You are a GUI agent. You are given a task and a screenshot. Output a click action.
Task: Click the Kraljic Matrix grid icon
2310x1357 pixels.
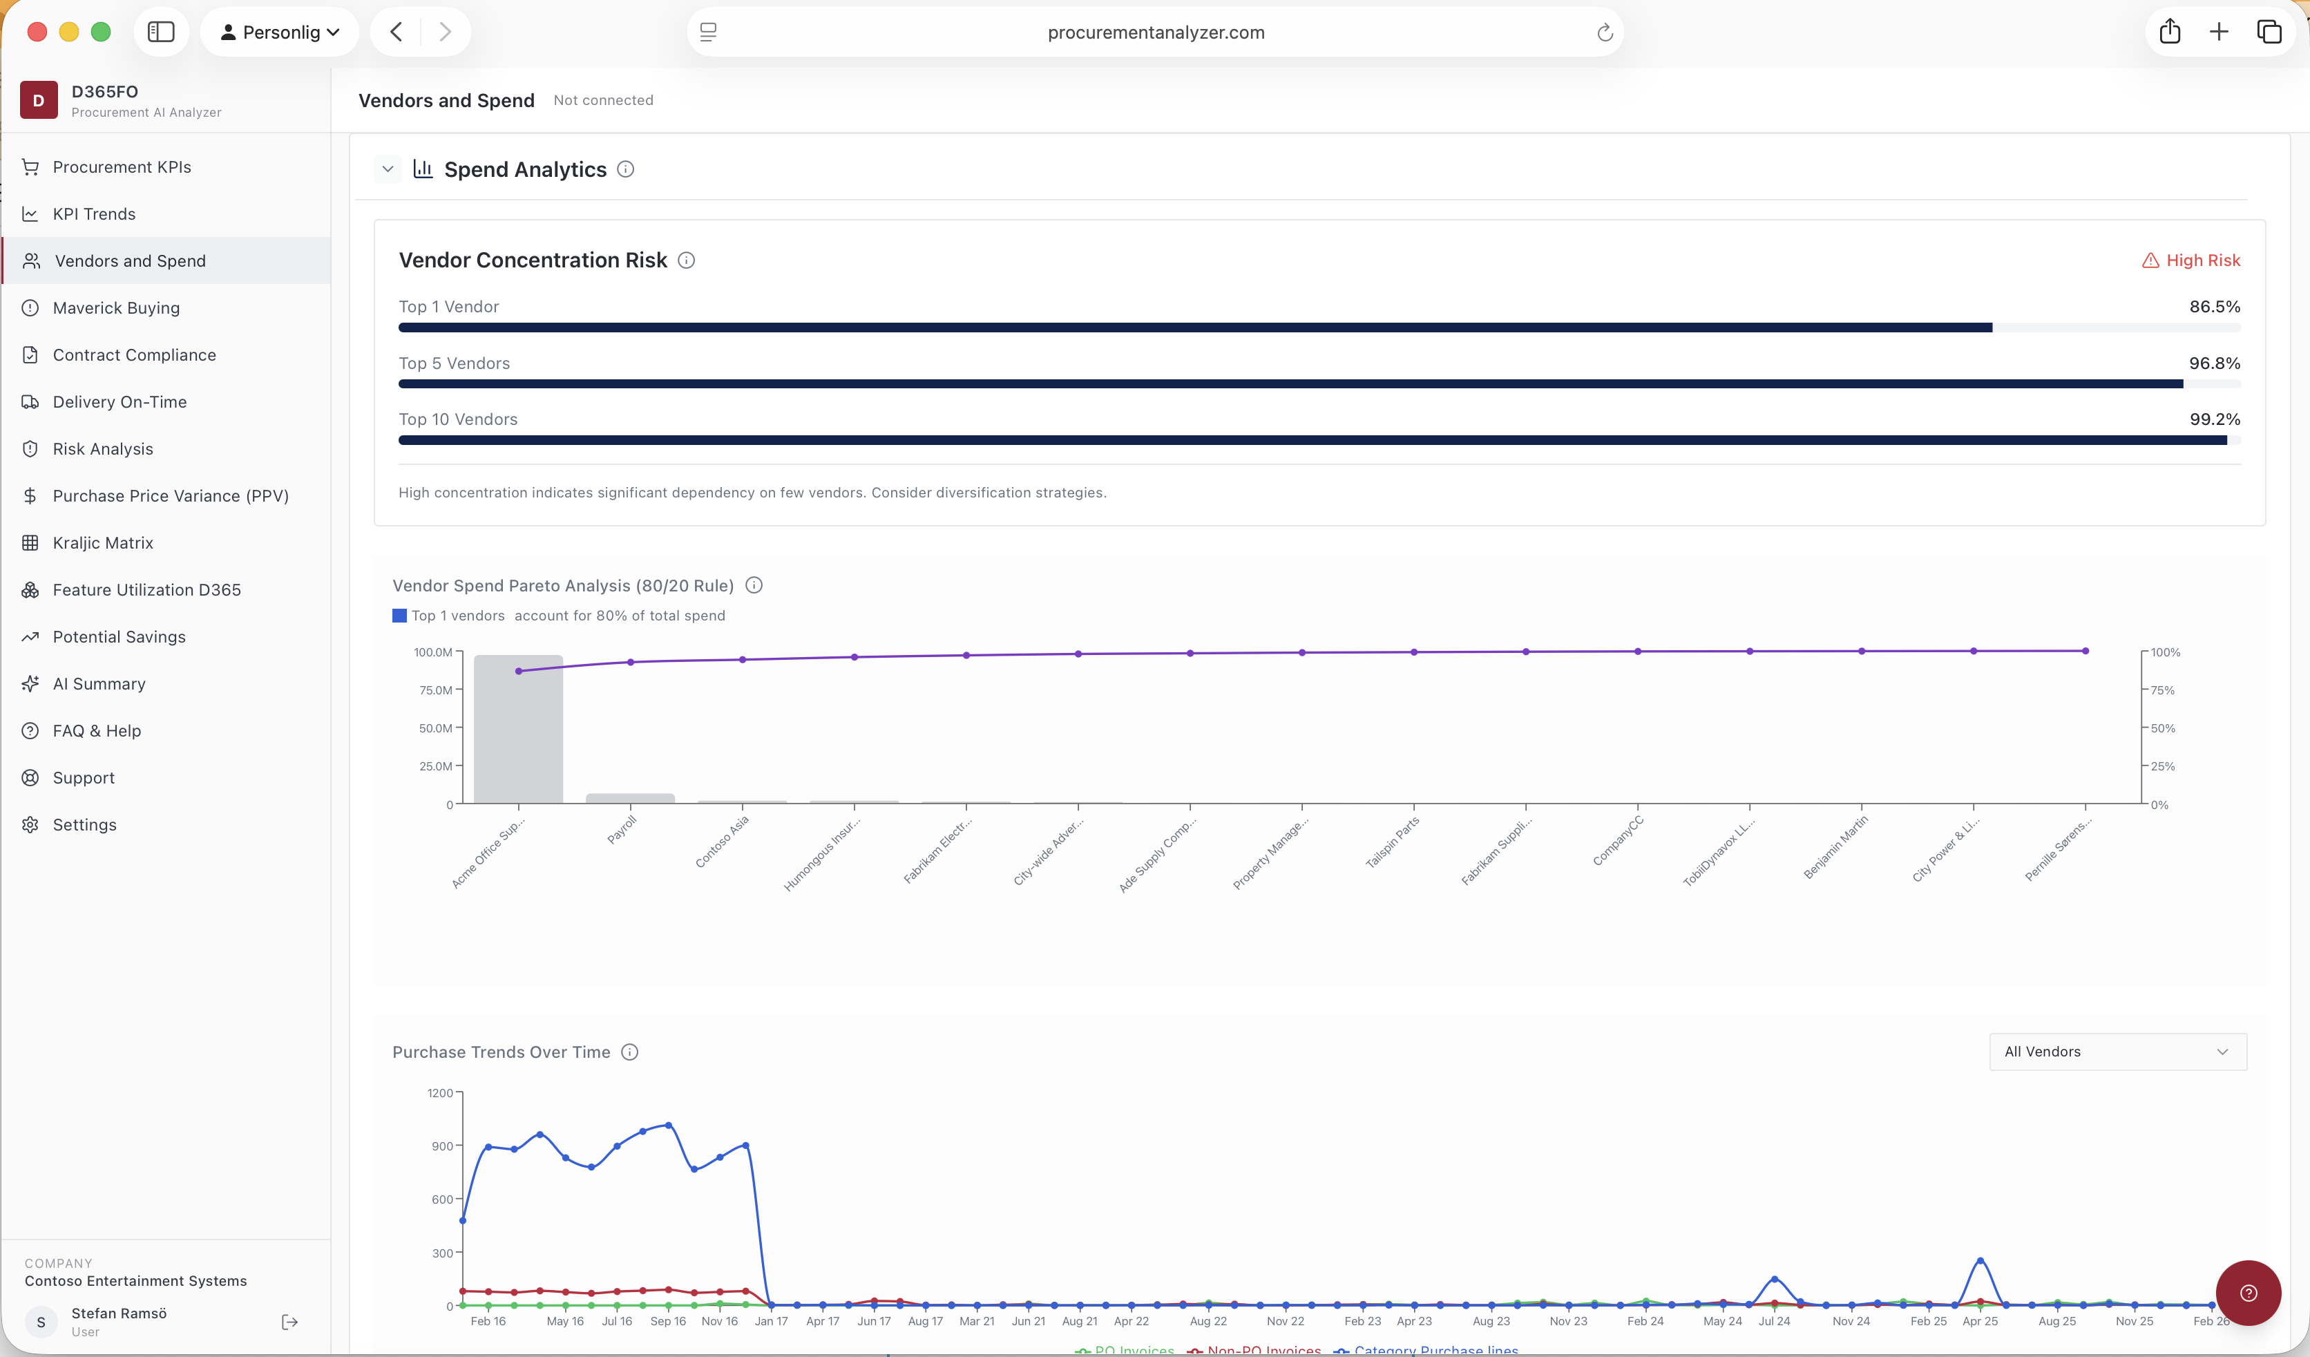coord(30,543)
